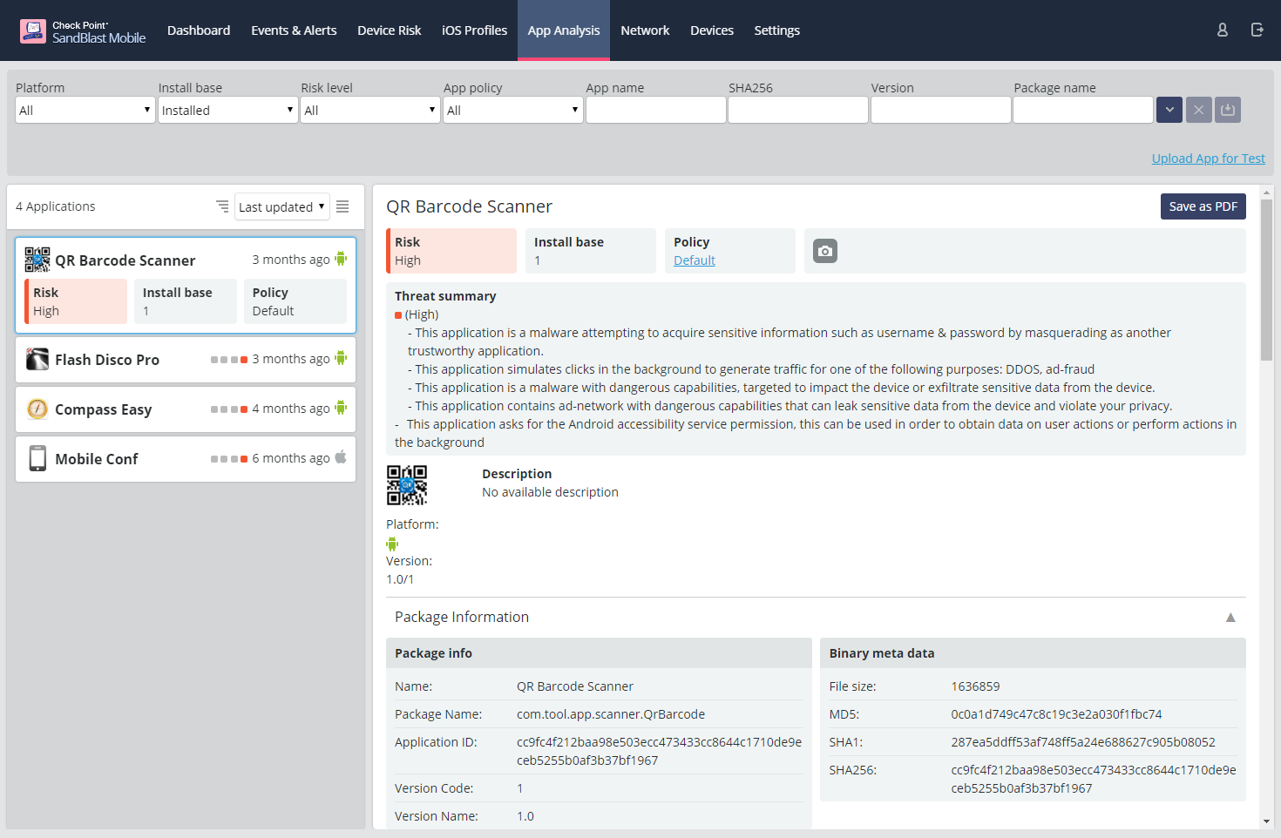
Task: Select Flash Disco Pro in the app list
Action: 186,359
